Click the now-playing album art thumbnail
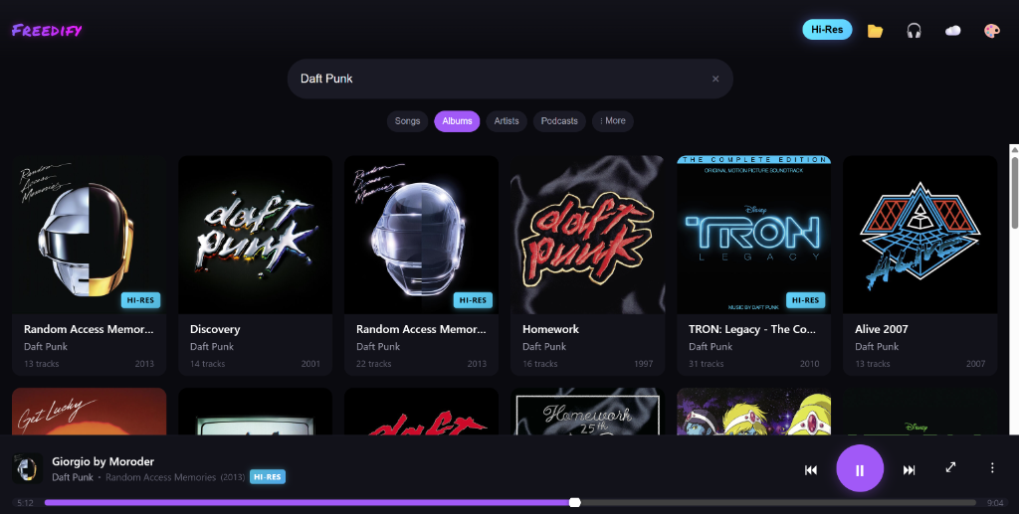The width and height of the screenshot is (1019, 514). point(27,468)
